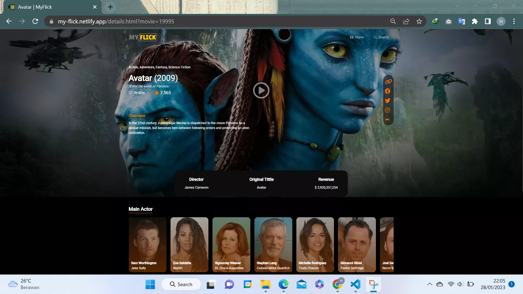Open Task View from taskbar
Viewport: 523px width, 294px height.
pyautogui.click(x=211, y=284)
